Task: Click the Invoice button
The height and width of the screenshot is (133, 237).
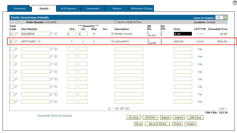Action: pyautogui.click(x=133, y=117)
